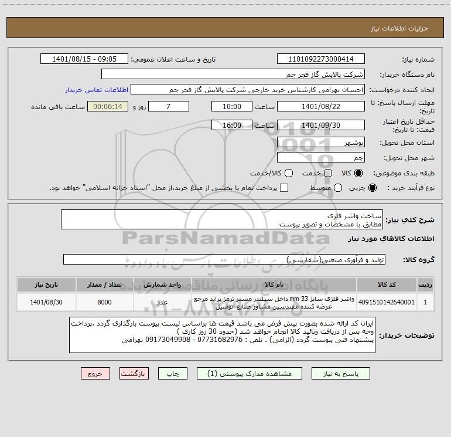
Task: Click the need number field 1101092273000414
Action: (321, 59)
